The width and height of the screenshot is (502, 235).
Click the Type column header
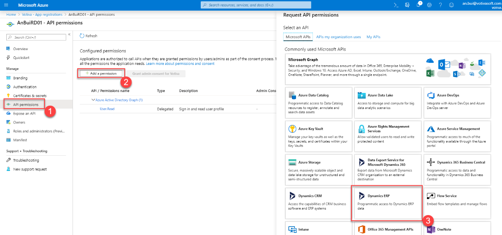coord(161,91)
